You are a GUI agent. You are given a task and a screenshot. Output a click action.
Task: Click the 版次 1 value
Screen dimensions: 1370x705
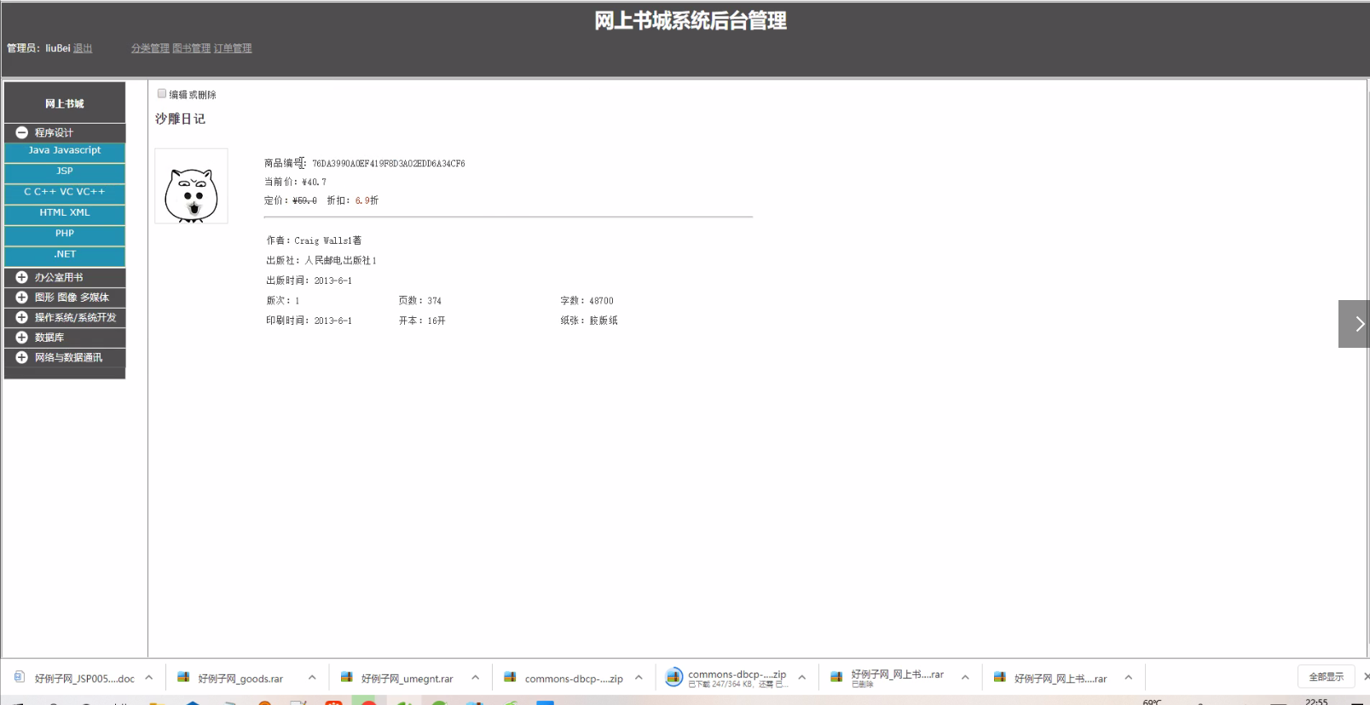pyautogui.click(x=297, y=301)
